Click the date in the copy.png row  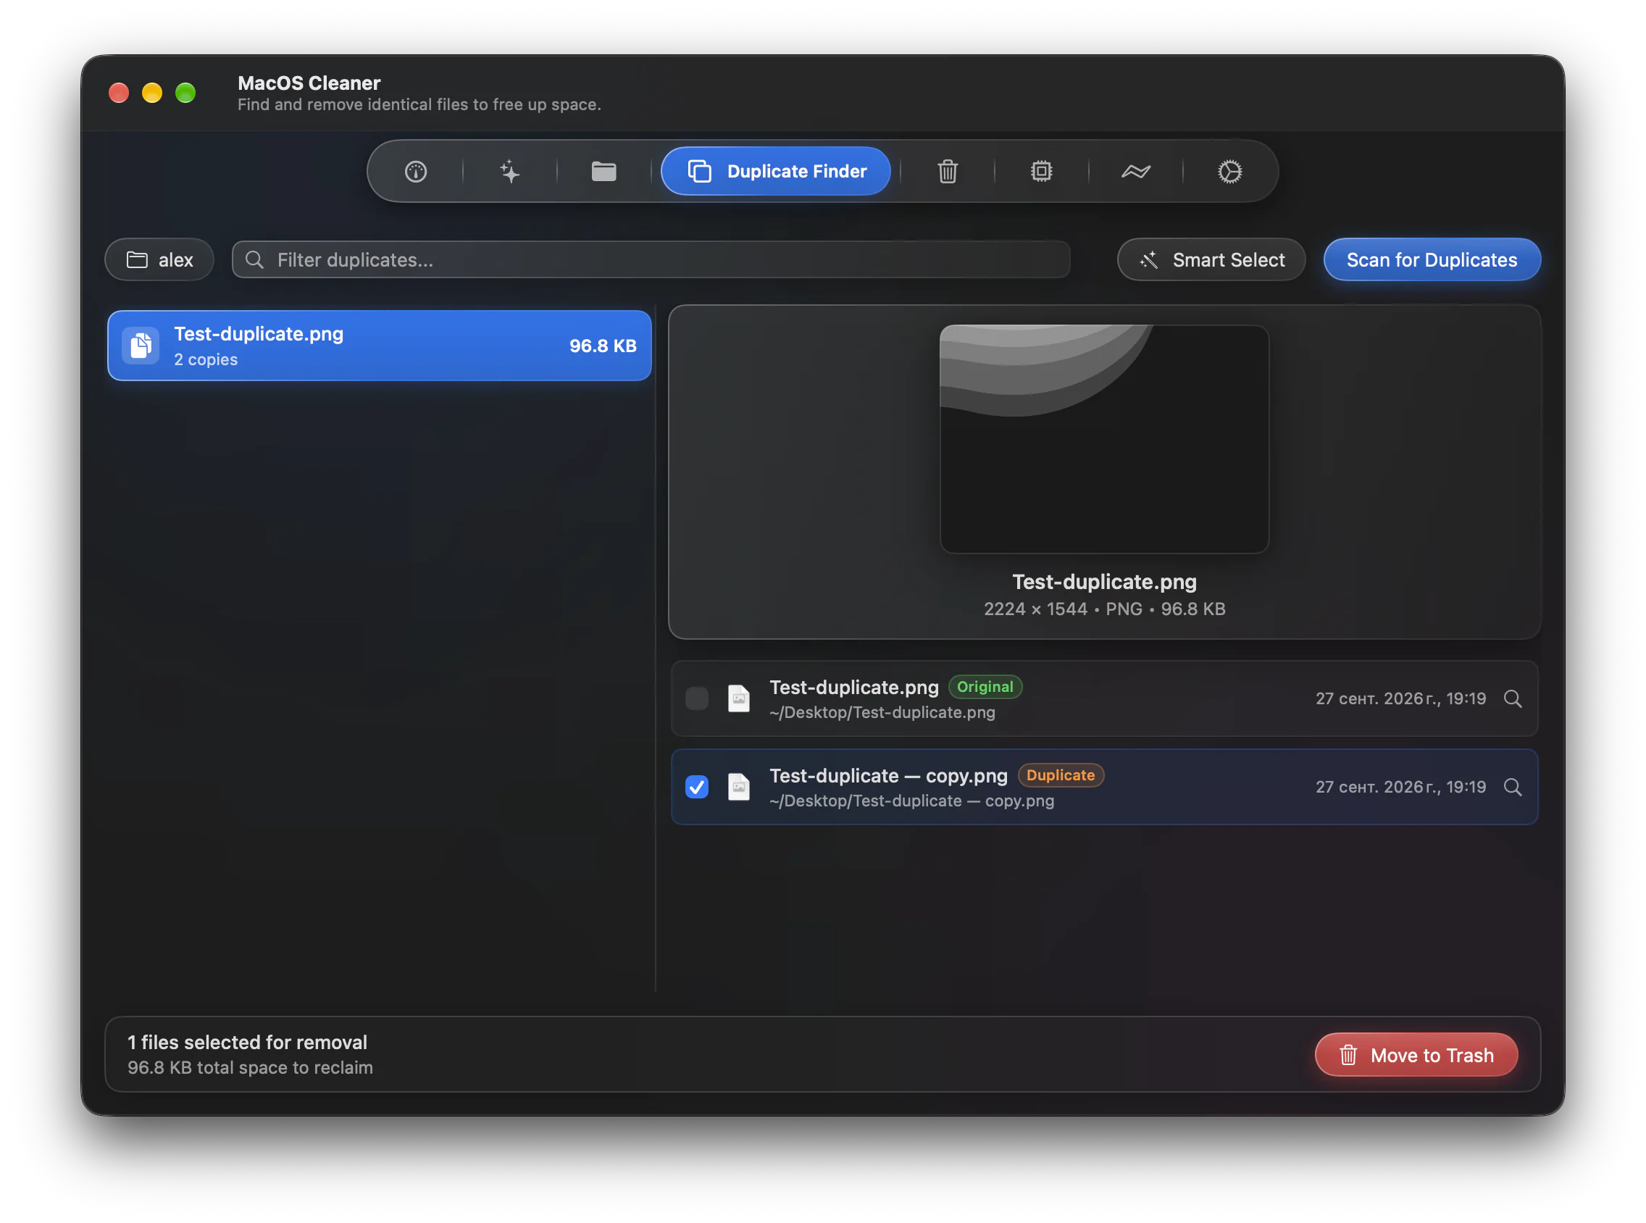pyautogui.click(x=1400, y=787)
